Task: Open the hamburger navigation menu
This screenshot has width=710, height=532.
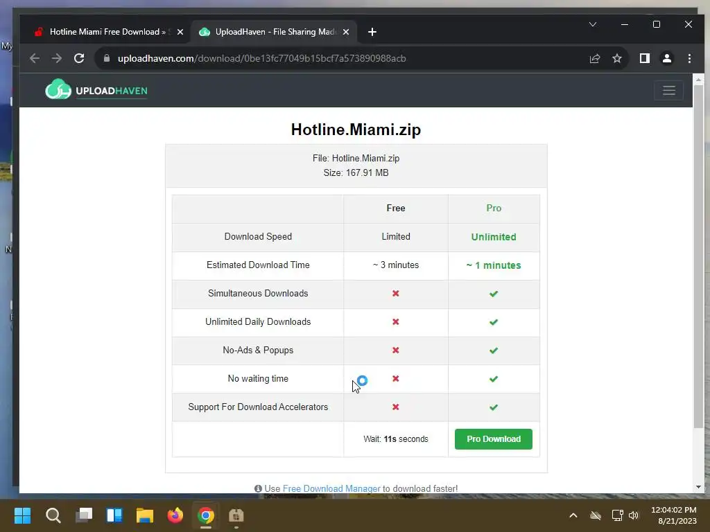Action: [669, 91]
